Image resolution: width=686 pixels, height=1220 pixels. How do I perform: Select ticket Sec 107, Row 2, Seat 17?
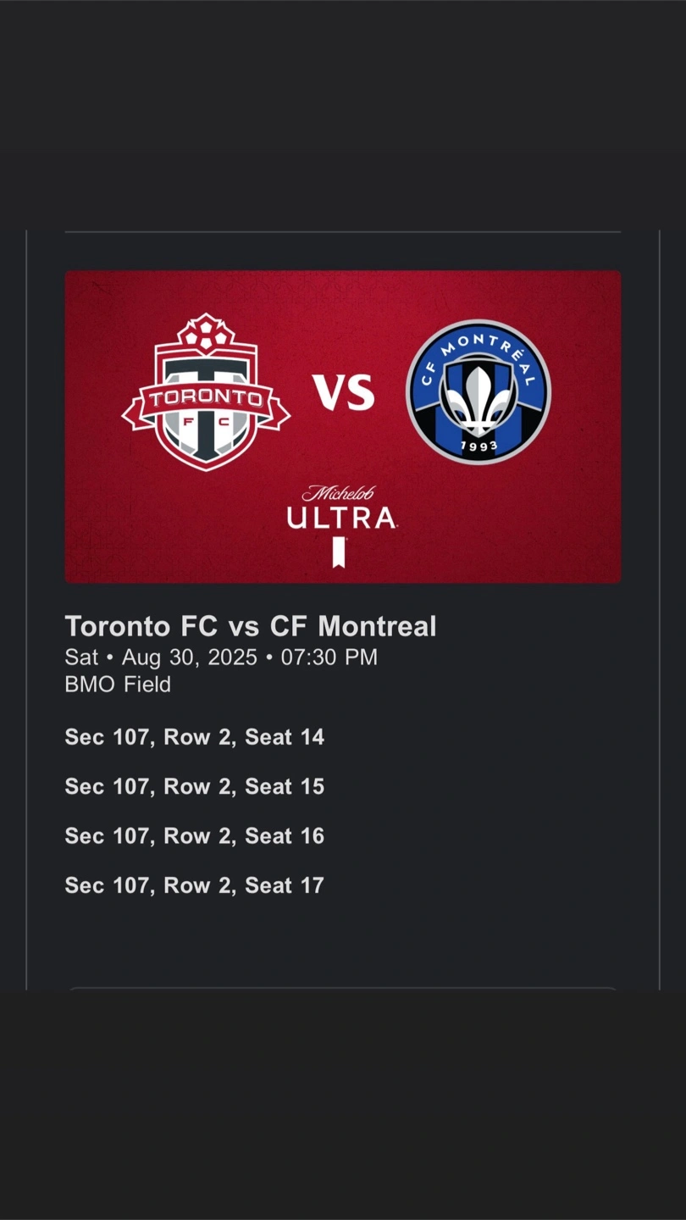pyautogui.click(x=195, y=885)
